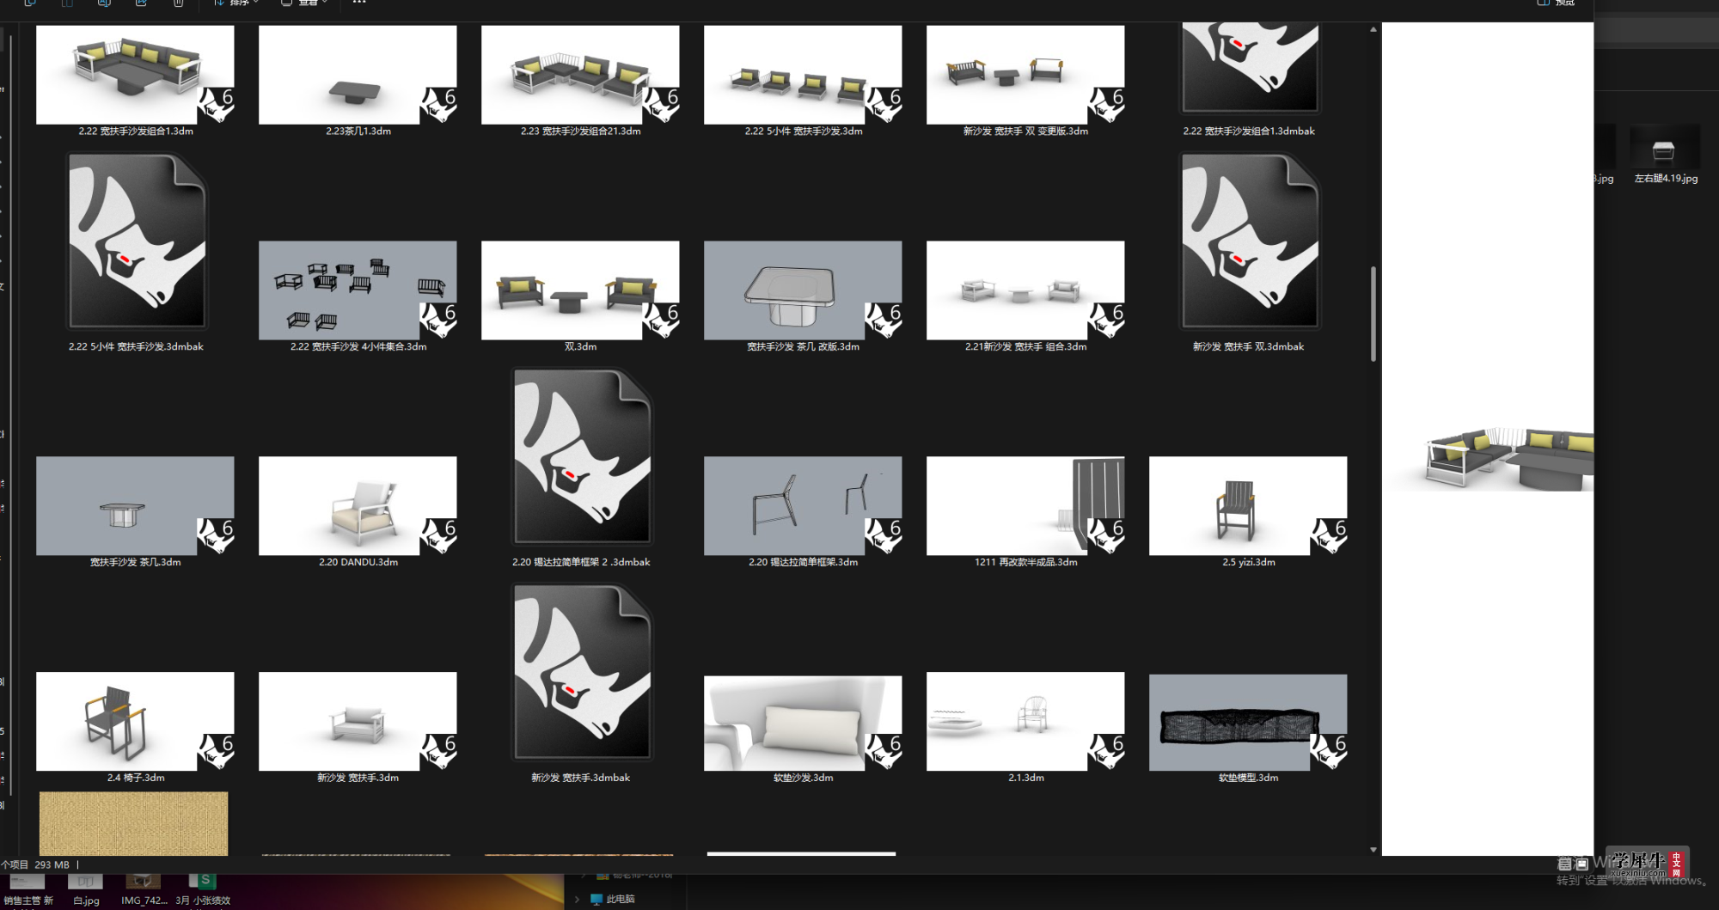Open the 3月 小张绩效 spreadsheet desktop icon

(x=203, y=890)
